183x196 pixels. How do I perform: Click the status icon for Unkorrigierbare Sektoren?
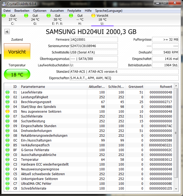pyautogui.click(x=7, y=179)
